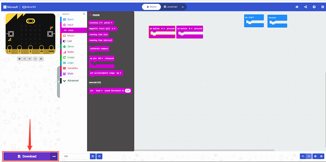The image size is (326, 162).
Task: Expand the Advanced toolbox category
Action: [73, 81]
